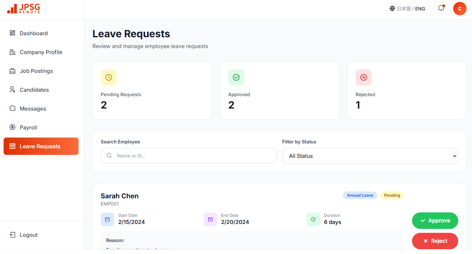472x254 pixels.
Task: Click the Leave Requests calendar icon
Action: pos(13,146)
